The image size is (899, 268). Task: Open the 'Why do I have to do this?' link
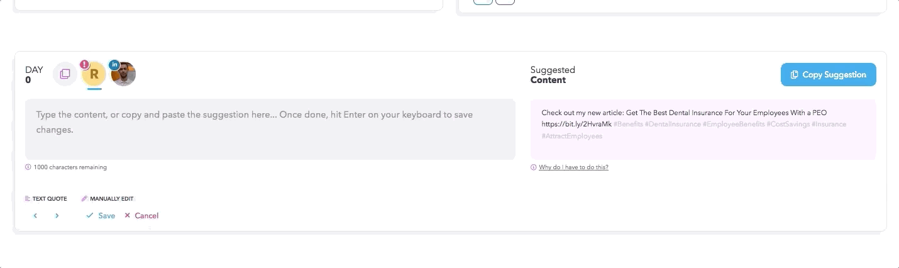click(x=573, y=167)
